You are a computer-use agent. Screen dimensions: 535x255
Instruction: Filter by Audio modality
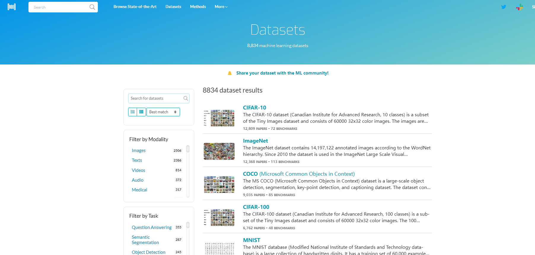tap(138, 180)
